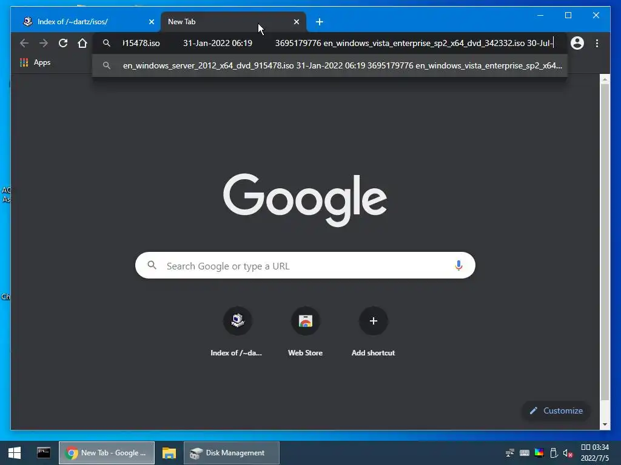Open the Web Store shortcut

click(305, 331)
